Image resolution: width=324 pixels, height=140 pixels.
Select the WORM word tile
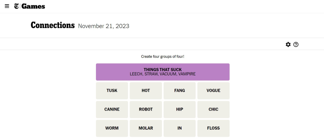pyautogui.click(x=112, y=128)
